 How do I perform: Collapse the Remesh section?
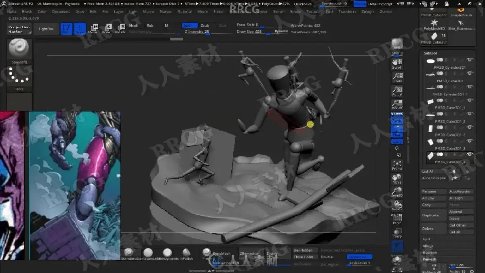click(429, 259)
